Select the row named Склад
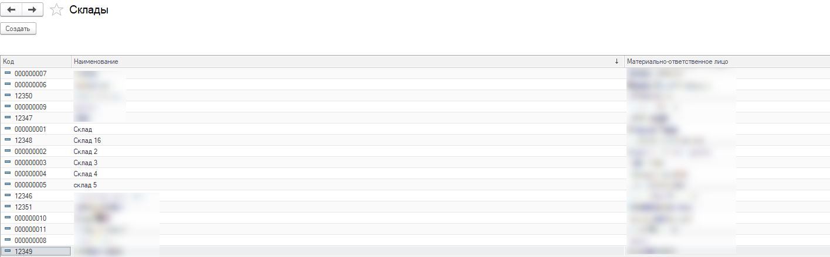The height and width of the screenshot is (257, 830). [83, 129]
